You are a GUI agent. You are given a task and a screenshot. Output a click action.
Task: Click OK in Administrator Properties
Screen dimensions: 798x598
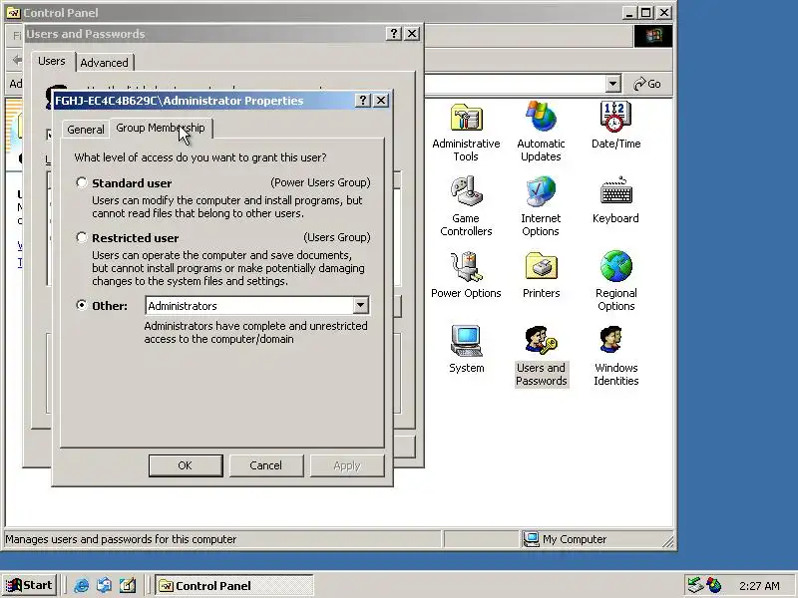coord(186,465)
